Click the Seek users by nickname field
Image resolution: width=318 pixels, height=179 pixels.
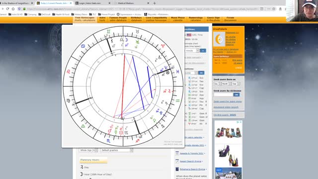223,94
